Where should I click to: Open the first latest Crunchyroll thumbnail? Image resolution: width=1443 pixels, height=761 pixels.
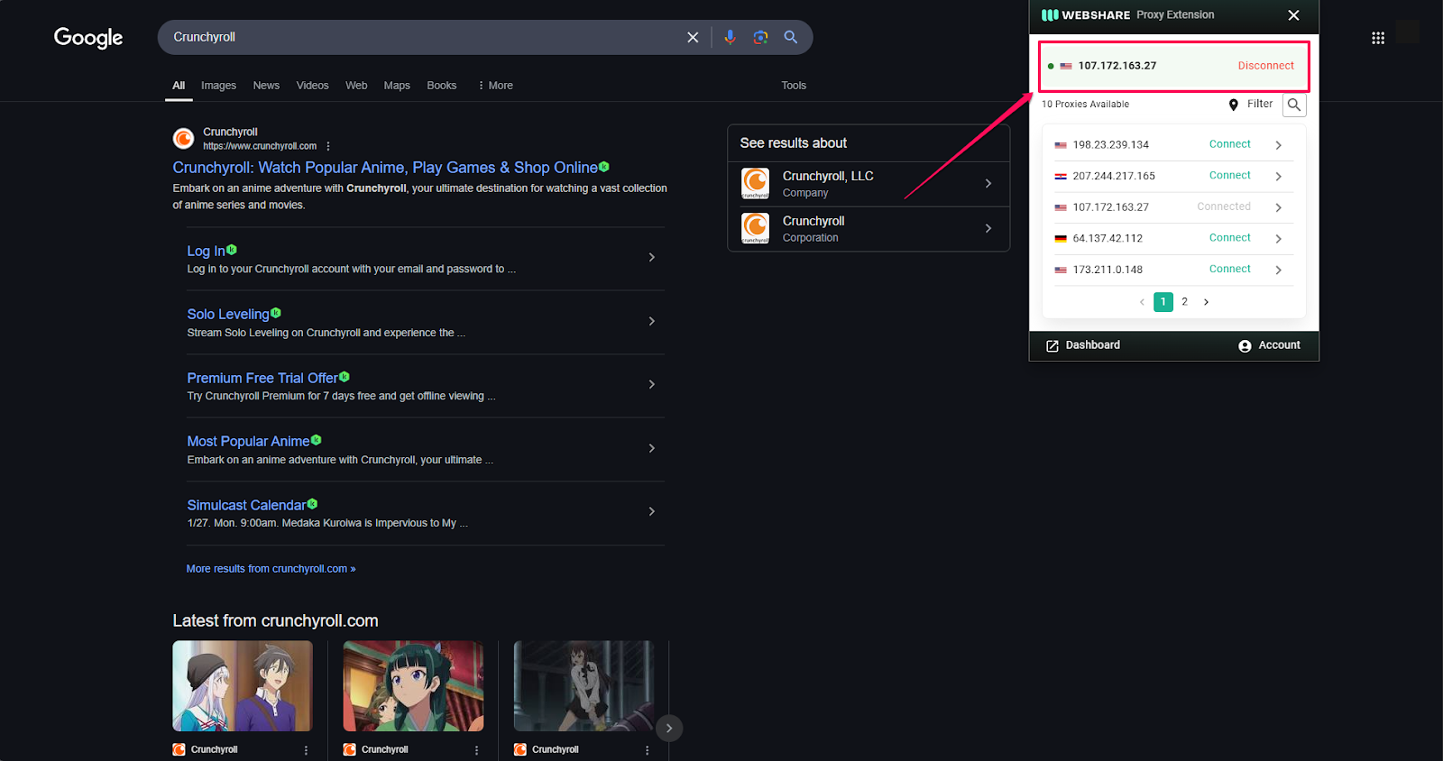(x=243, y=686)
